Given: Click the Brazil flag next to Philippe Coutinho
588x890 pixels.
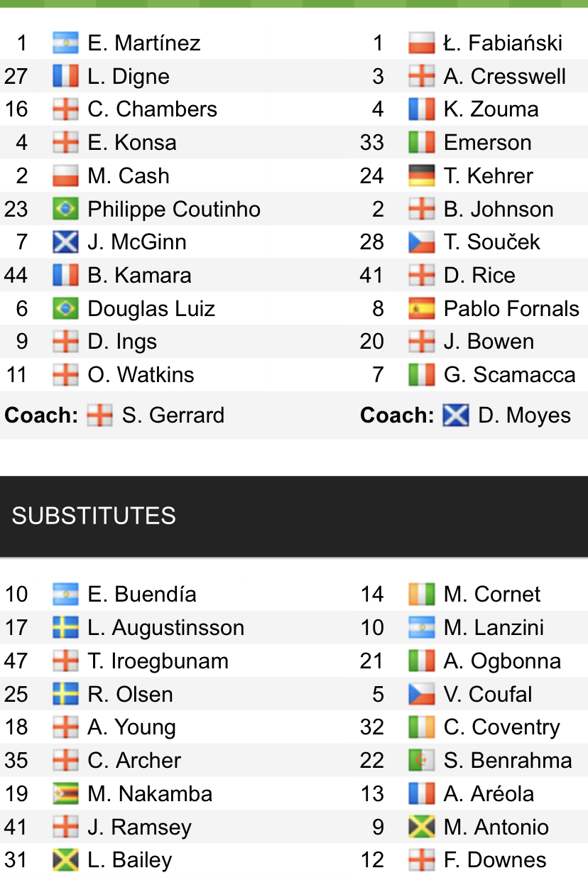Looking at the screenshot, I should click(x=65, y=210).
